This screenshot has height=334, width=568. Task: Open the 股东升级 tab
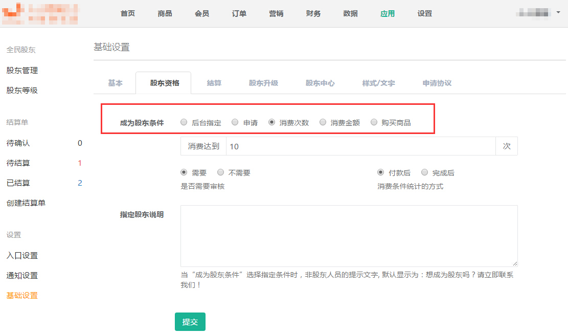click(263, 83)
